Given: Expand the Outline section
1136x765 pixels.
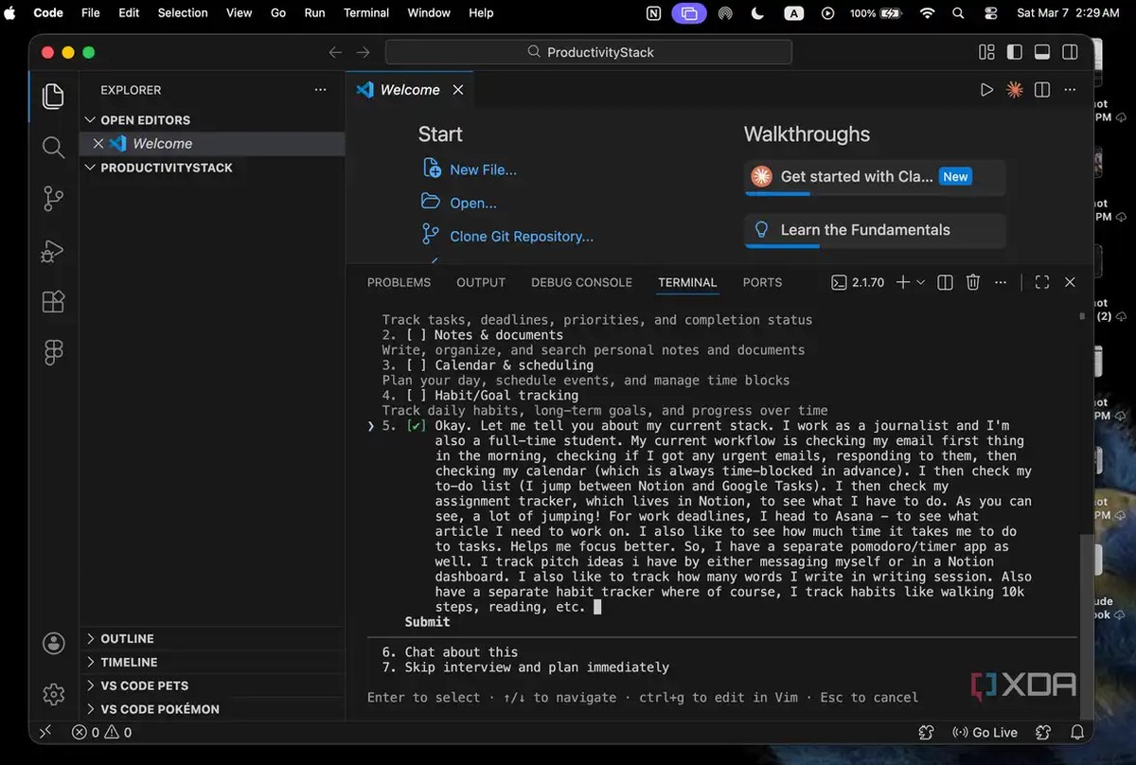Looking at the screenshot, I should point(212,639).
